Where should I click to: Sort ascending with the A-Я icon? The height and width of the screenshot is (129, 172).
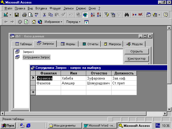93,15
